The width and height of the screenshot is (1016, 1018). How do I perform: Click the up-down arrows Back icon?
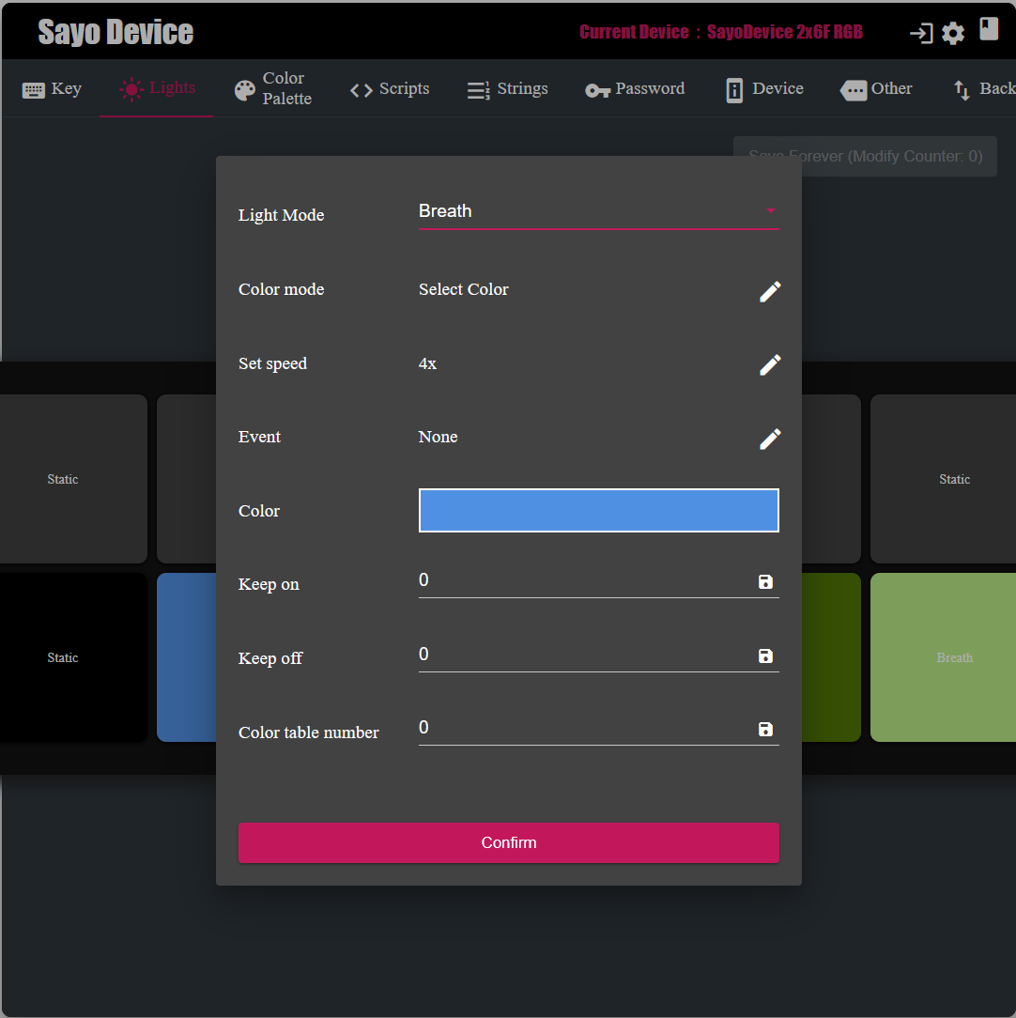(x=962, y=90)
